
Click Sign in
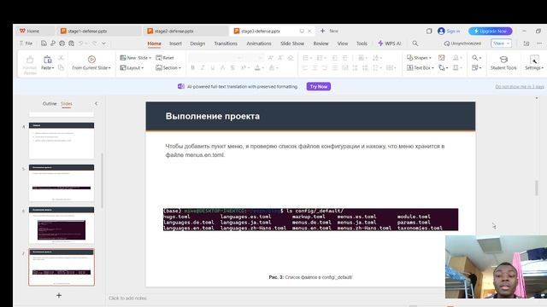449,31
